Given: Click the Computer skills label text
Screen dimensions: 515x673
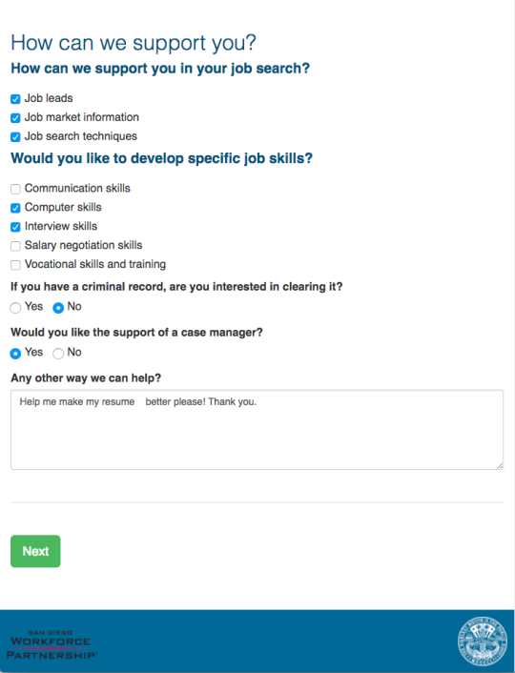Looking at the screenshot, I should [x=63, y=207].
